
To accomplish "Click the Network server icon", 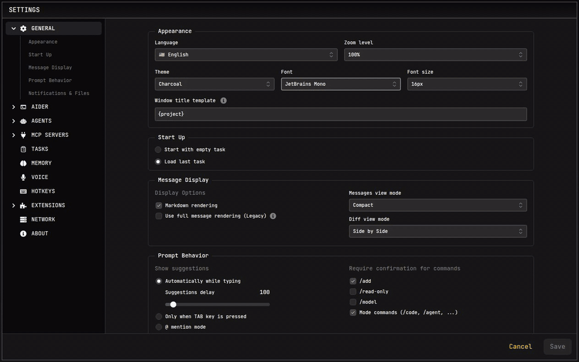I will click(23, 220).
